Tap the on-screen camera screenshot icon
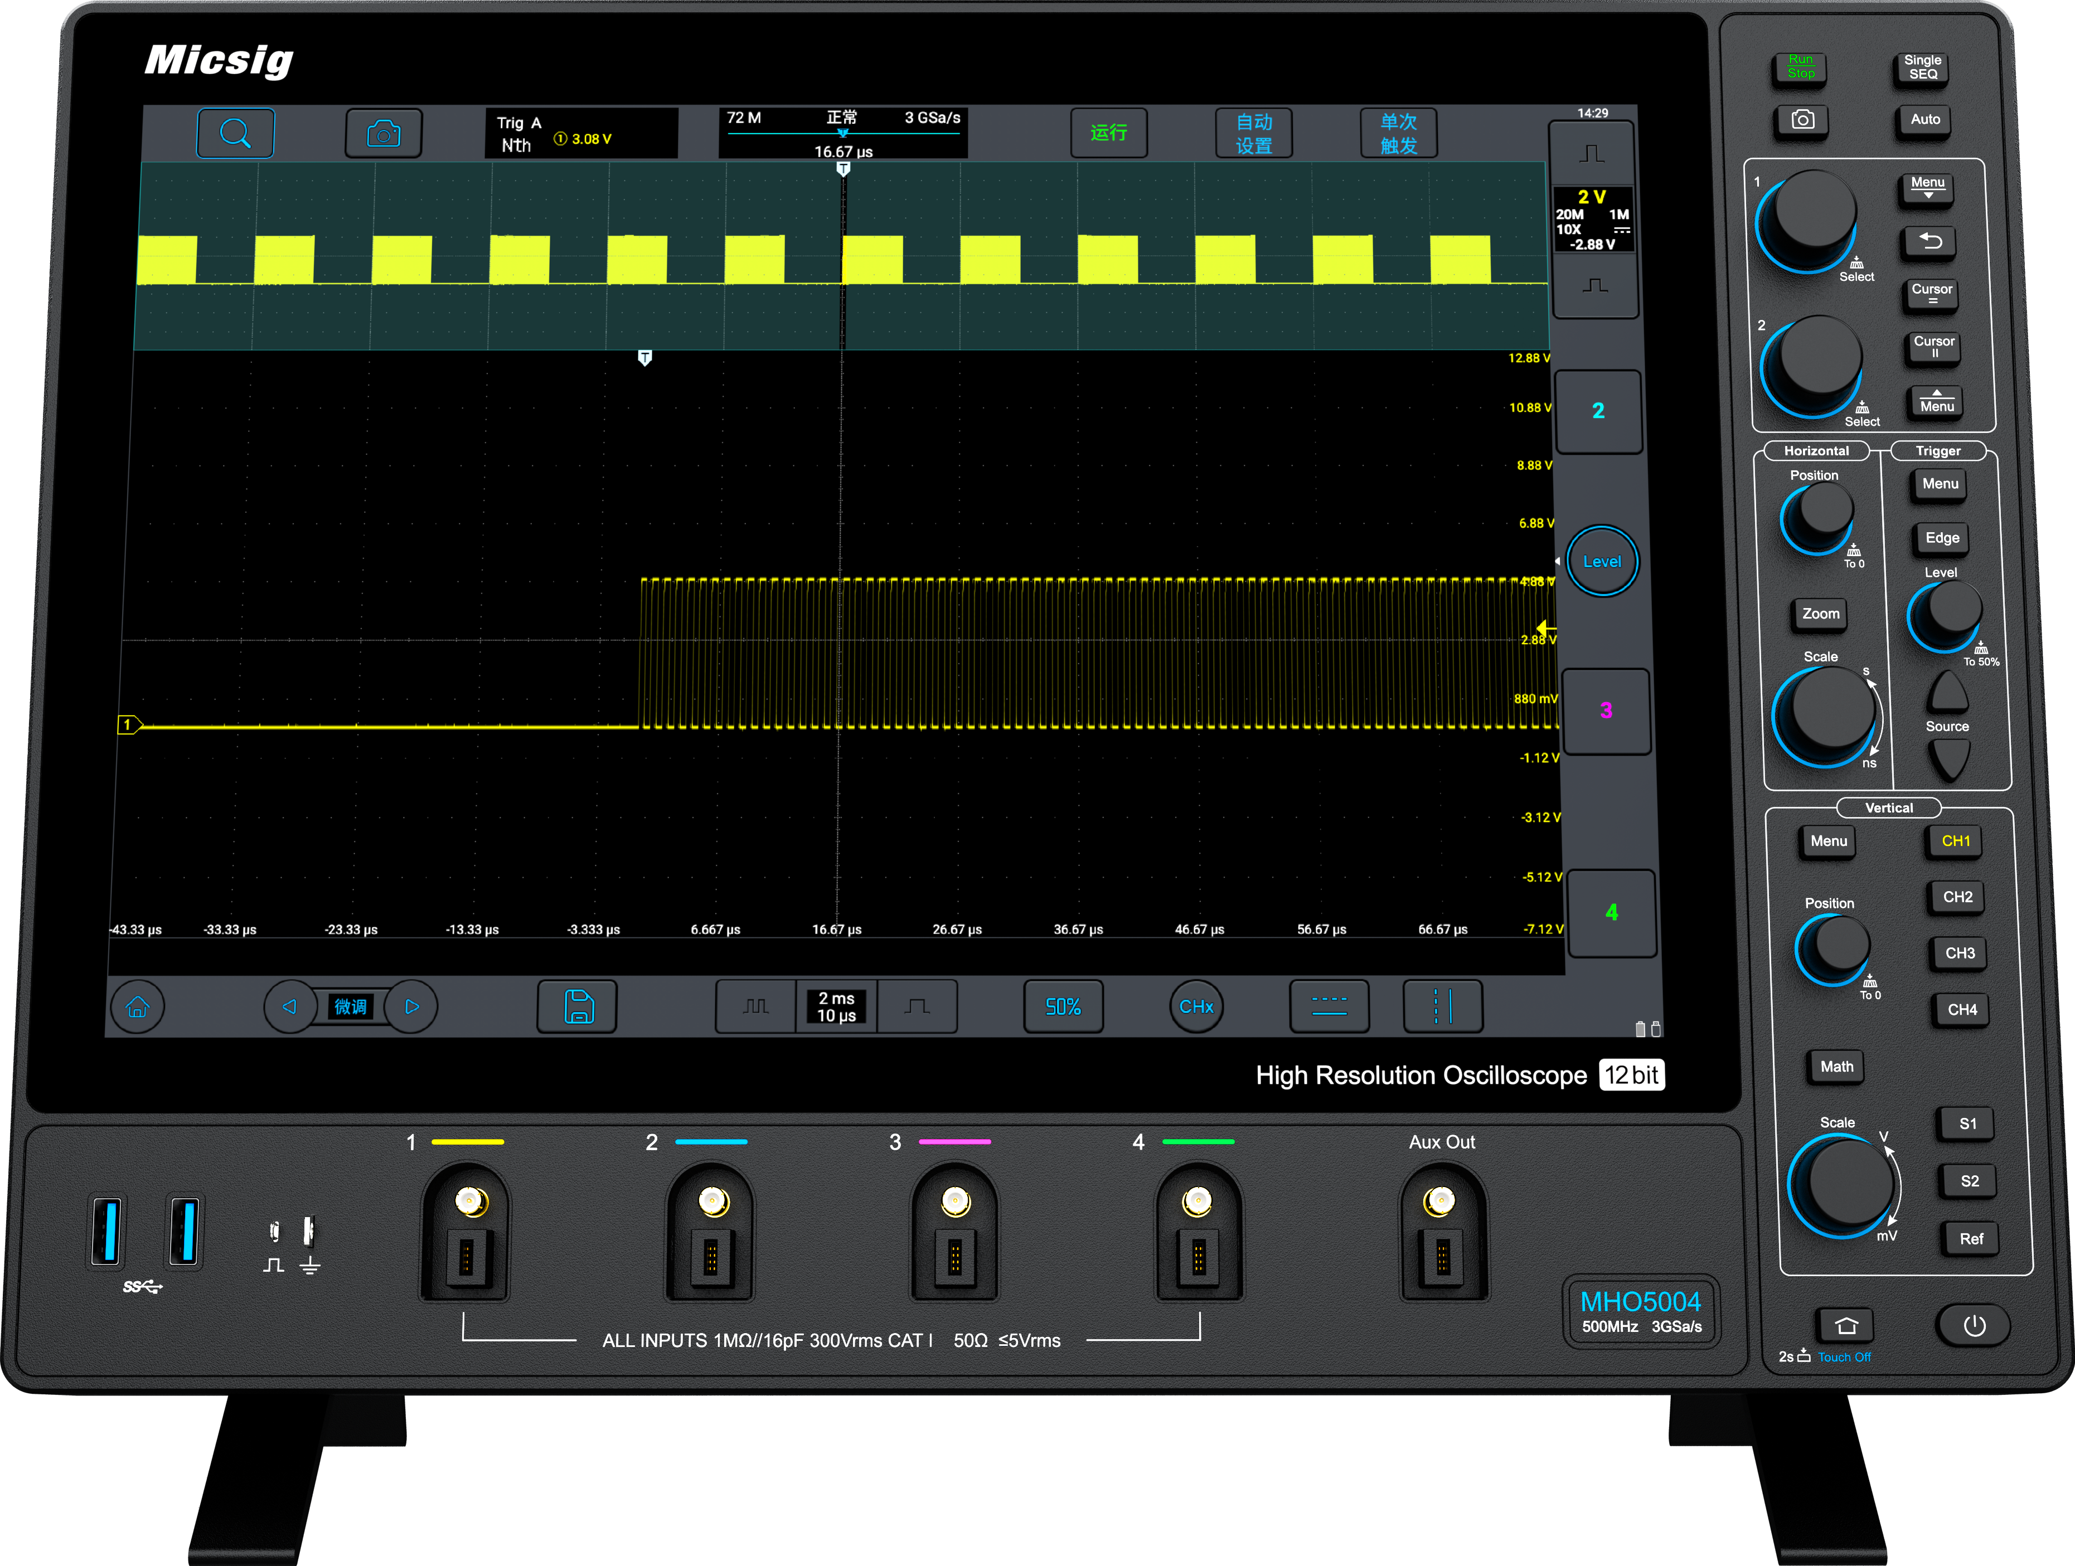This screenshot has width=2075, height=1566. pyautogui.click(x=383, y=133)
